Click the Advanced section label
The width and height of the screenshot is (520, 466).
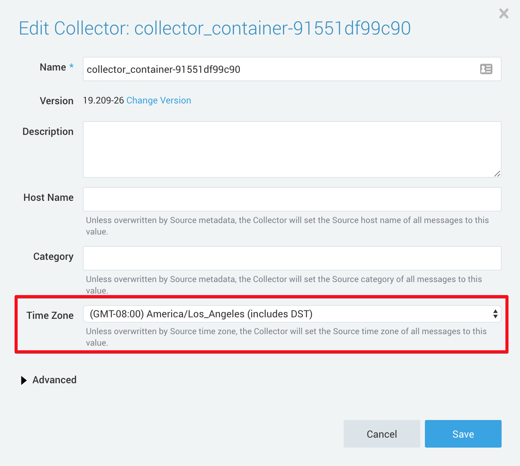point(54,380)
